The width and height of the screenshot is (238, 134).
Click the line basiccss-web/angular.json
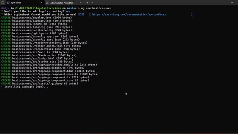point(36,17)
